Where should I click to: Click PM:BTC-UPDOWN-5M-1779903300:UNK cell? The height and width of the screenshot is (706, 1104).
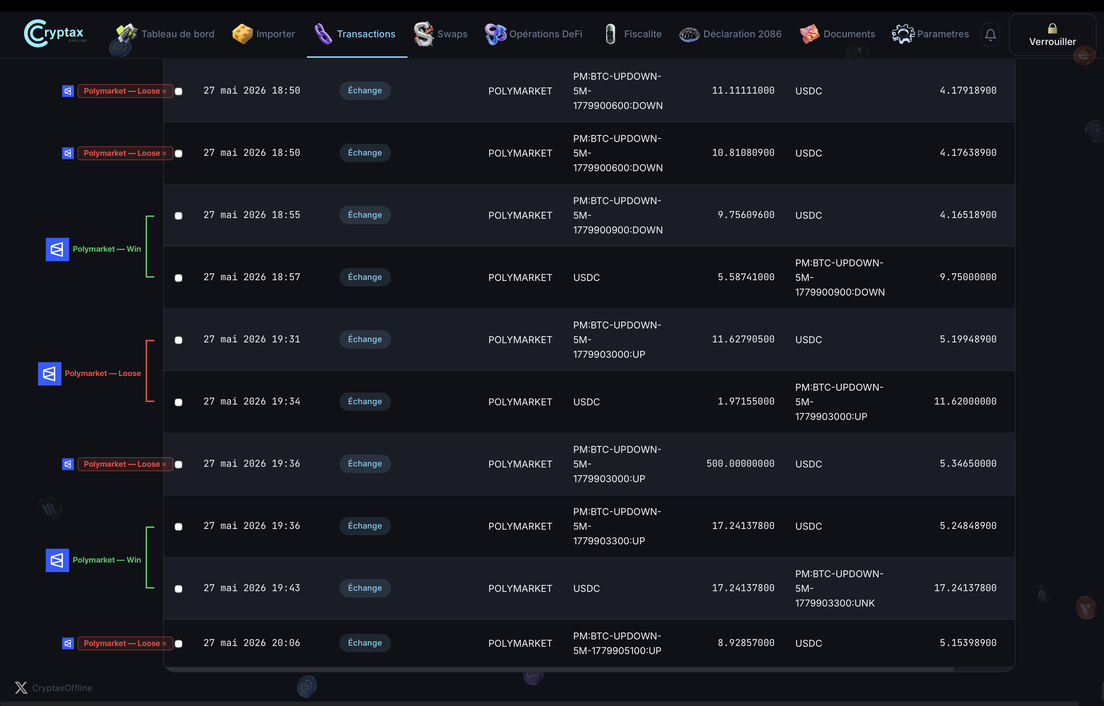pyautogui.click(x=839, y=588)
